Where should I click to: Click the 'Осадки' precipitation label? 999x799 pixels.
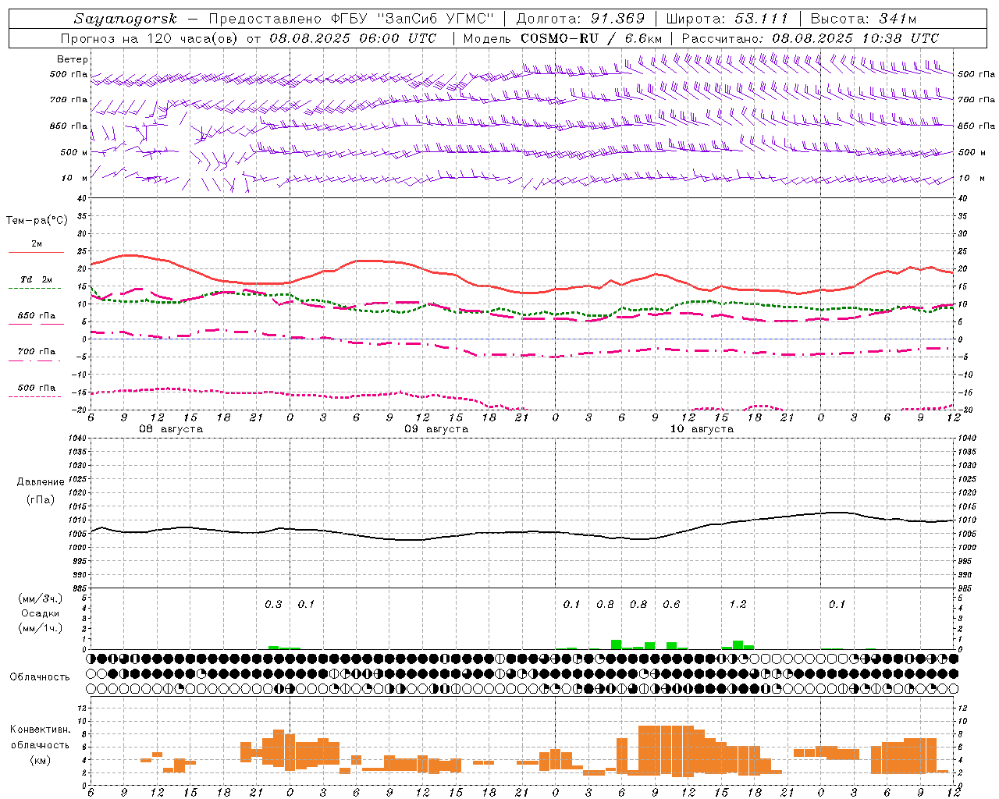coord(41,613)
